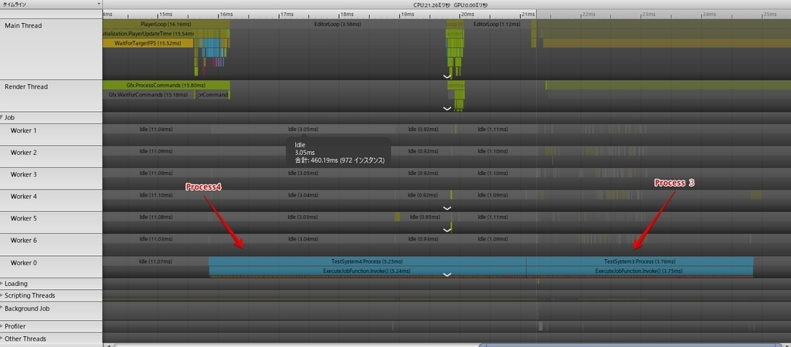The width and height of the screenshot is (791, 347).
Task: Select the EditorLoop (1.12ms) sample
Action: coord(497,24)
